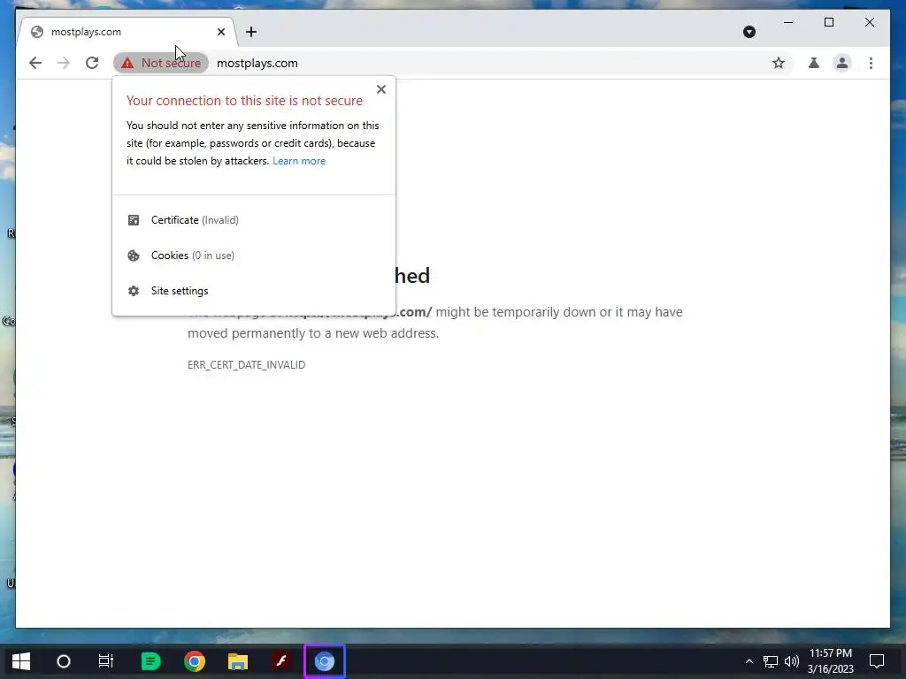This screenshot has height=679, width=906.
Task: Select the mostplays.com tab
Action: coord(126,32)
